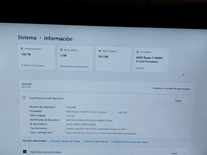Screen dimensions: 207x155
Task: Click the 61 GB de 1.60 TB usado text
Action: pyautogui.click(x=33, y=66)
